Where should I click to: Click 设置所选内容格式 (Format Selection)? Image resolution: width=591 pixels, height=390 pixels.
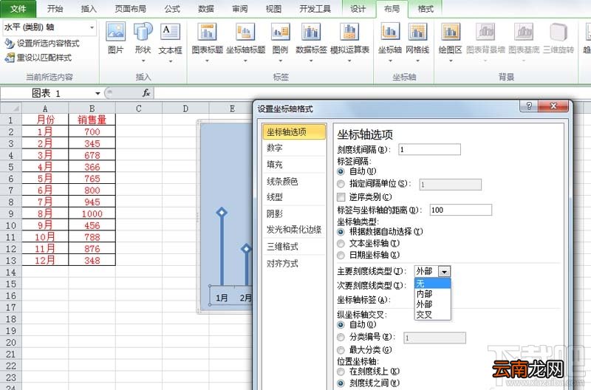42,44
